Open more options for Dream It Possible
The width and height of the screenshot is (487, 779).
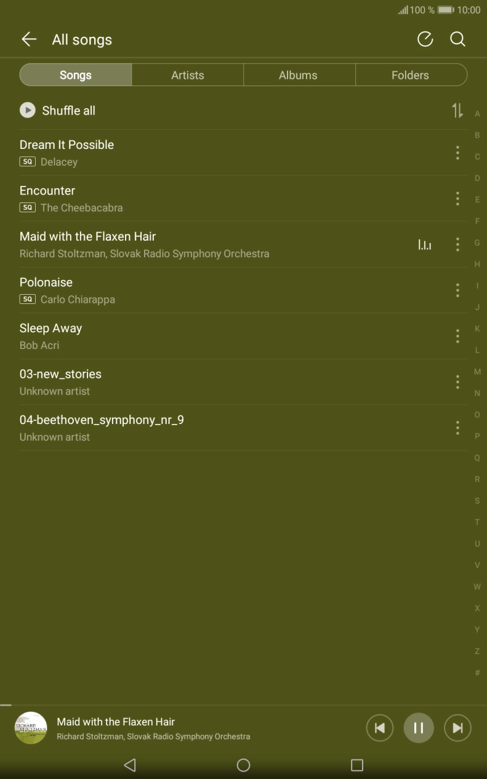457,153
